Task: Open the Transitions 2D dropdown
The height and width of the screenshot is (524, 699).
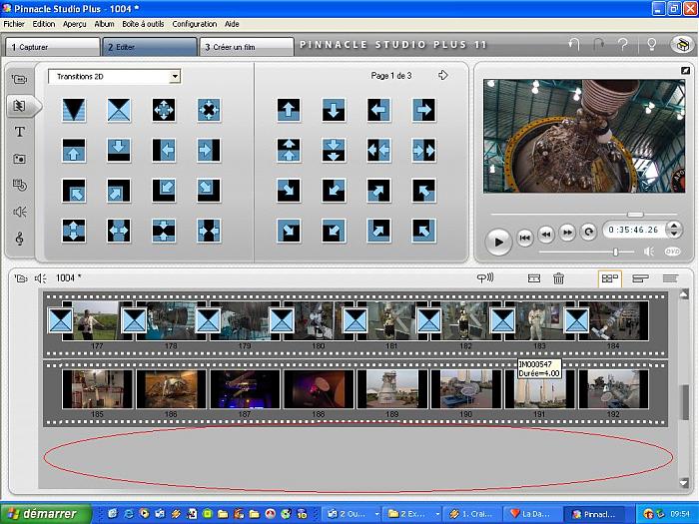Action: (175, 77)
